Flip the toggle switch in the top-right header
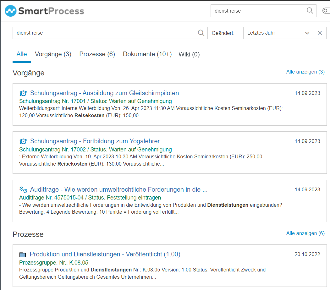This screenshot has height=290, width=330. (326, 11)
